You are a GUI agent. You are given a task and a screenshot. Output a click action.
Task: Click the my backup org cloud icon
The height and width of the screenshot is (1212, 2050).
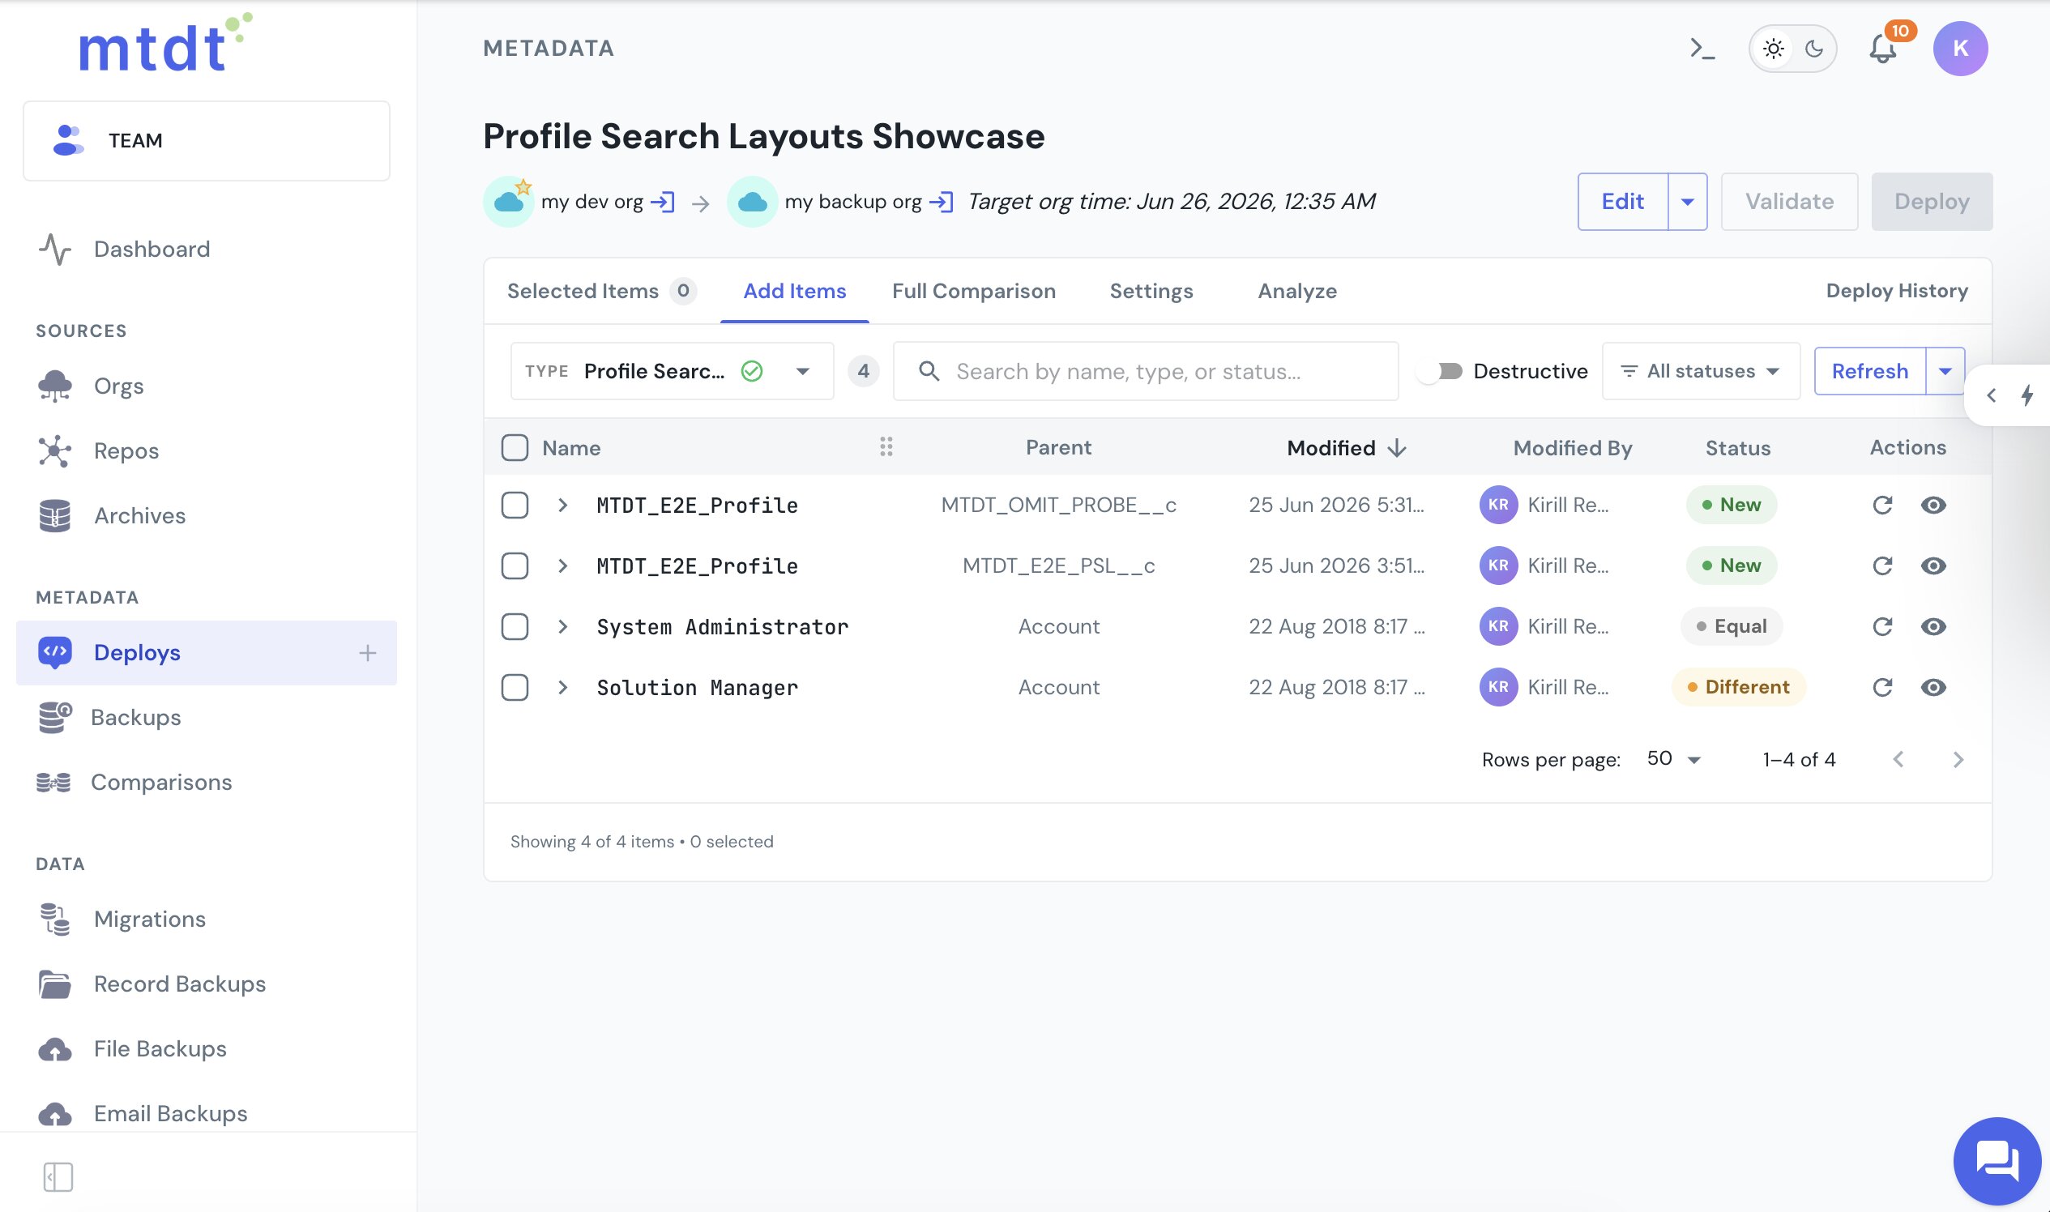[752, 202]
